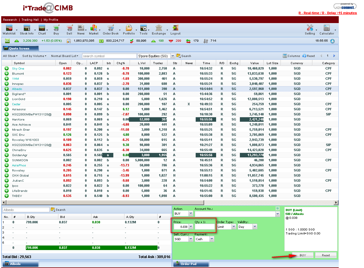Image resolution: width=364 pixels, height=268 pixels.
Task: Open the Exchange toolbar icon
Action: [x=159, y=28]
